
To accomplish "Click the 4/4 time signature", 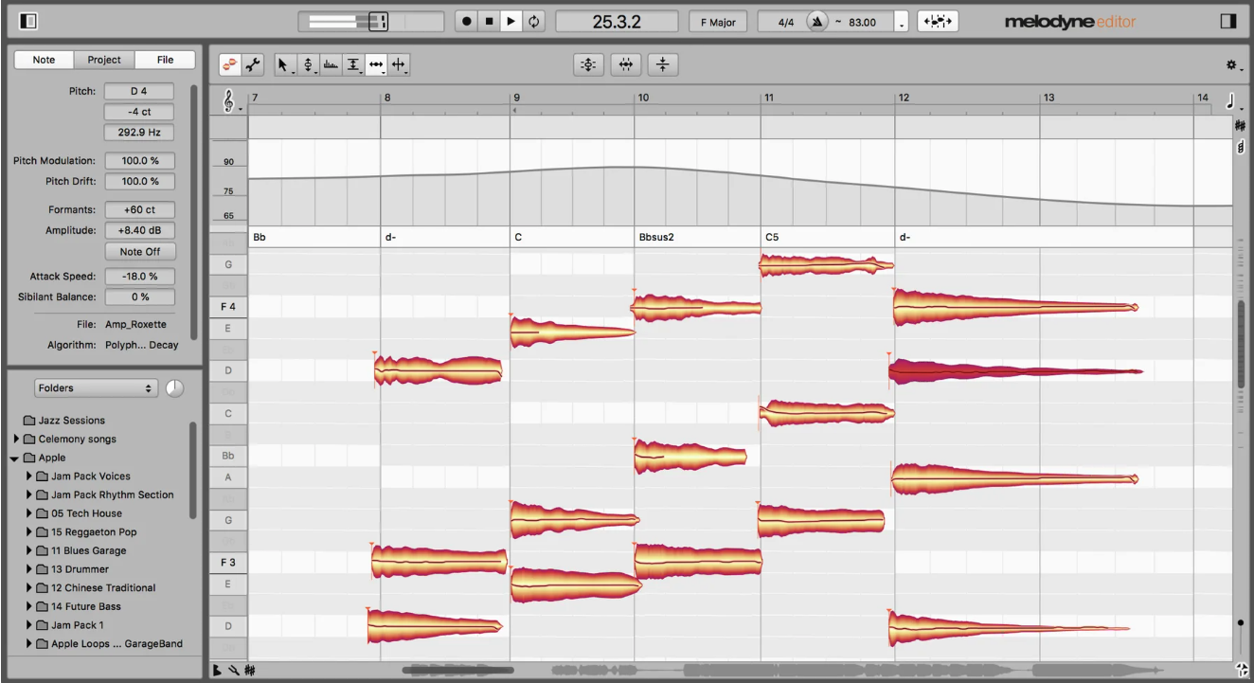I will pyautogui.click(x=785, y=21).
